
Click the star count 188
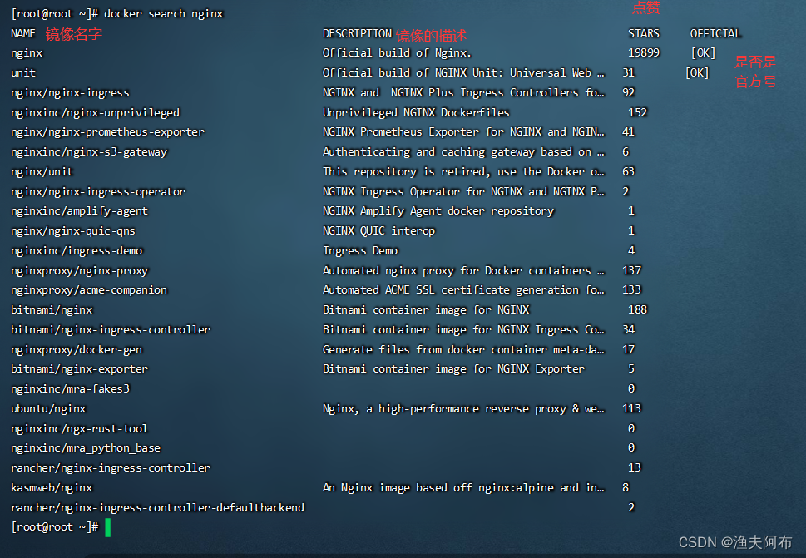tap(637, 310)
